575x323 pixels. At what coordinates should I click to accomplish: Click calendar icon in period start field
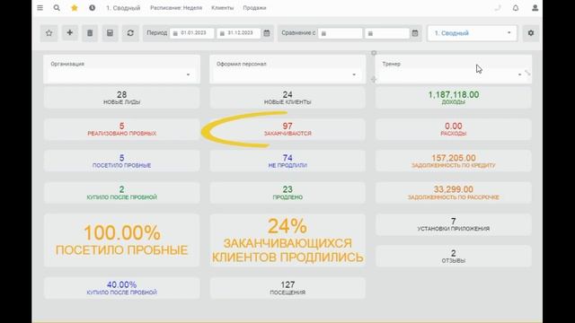tap(175, 33)
